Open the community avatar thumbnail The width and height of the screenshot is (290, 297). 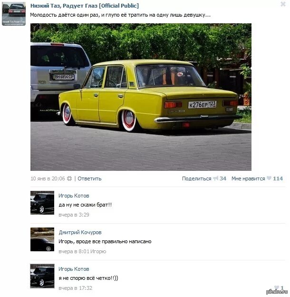click(14, 14)
